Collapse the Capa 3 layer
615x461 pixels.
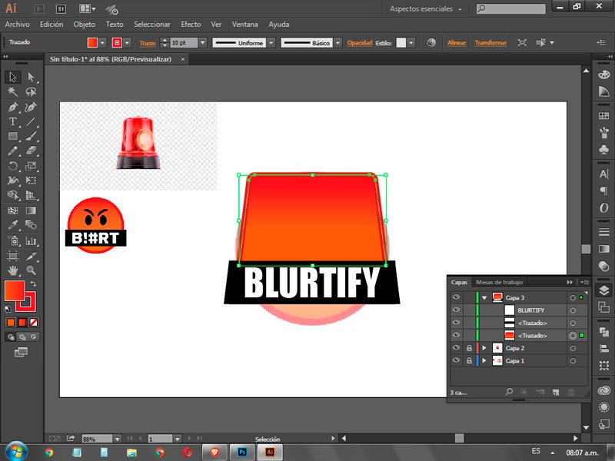[484, 298]
